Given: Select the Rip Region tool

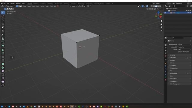Looking at the screenshot, I should pyautogui.click(x=3, y=85).
